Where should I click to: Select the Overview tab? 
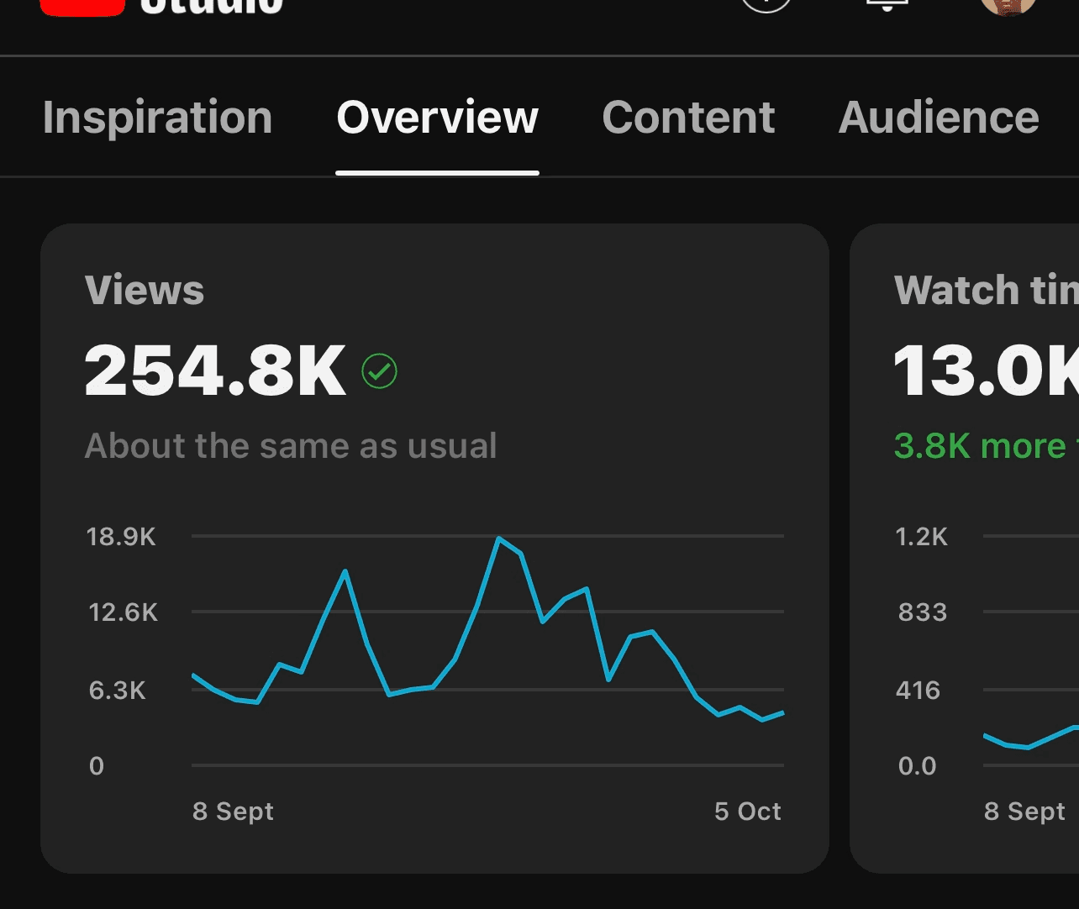437,118
